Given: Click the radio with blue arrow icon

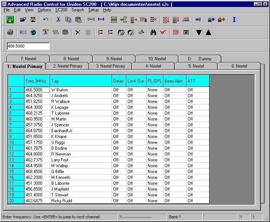Looking at the screenshot, I should tap(211, 20).
